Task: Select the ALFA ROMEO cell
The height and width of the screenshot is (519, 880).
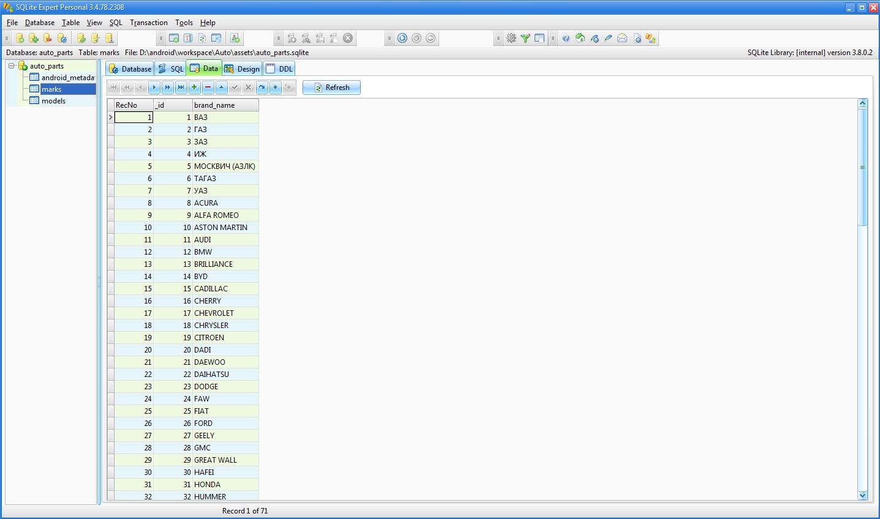Action: point(225,215)
